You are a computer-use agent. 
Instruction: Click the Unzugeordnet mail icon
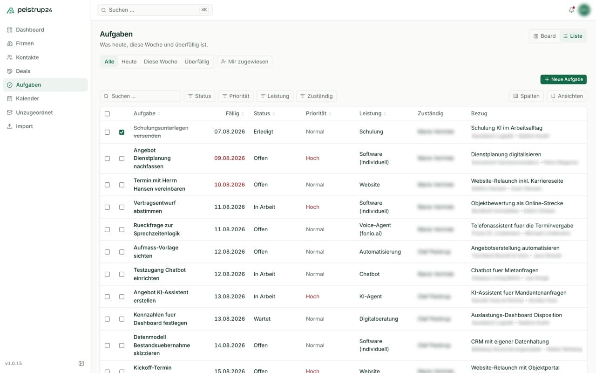[10, 112]
